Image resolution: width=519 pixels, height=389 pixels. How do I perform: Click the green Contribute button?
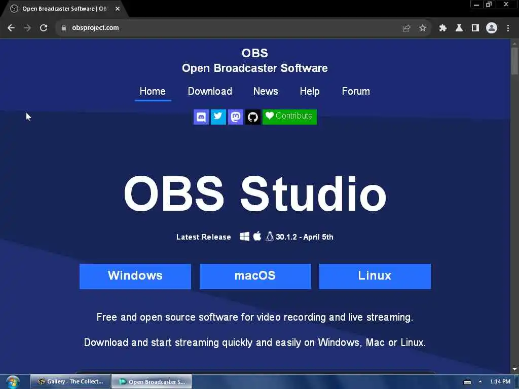[x=289, y=117]
